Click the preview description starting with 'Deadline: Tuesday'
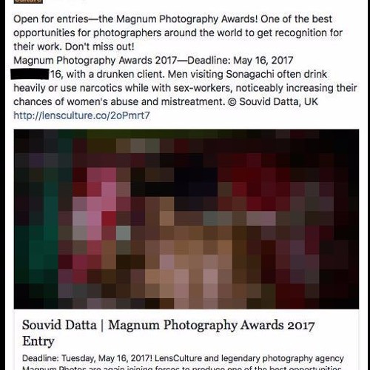Viewport: 370px width, 370px height. [183, 363]
